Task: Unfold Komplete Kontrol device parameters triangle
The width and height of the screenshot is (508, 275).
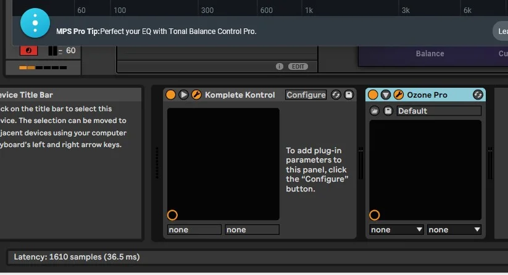Action: tap(183, 95)
